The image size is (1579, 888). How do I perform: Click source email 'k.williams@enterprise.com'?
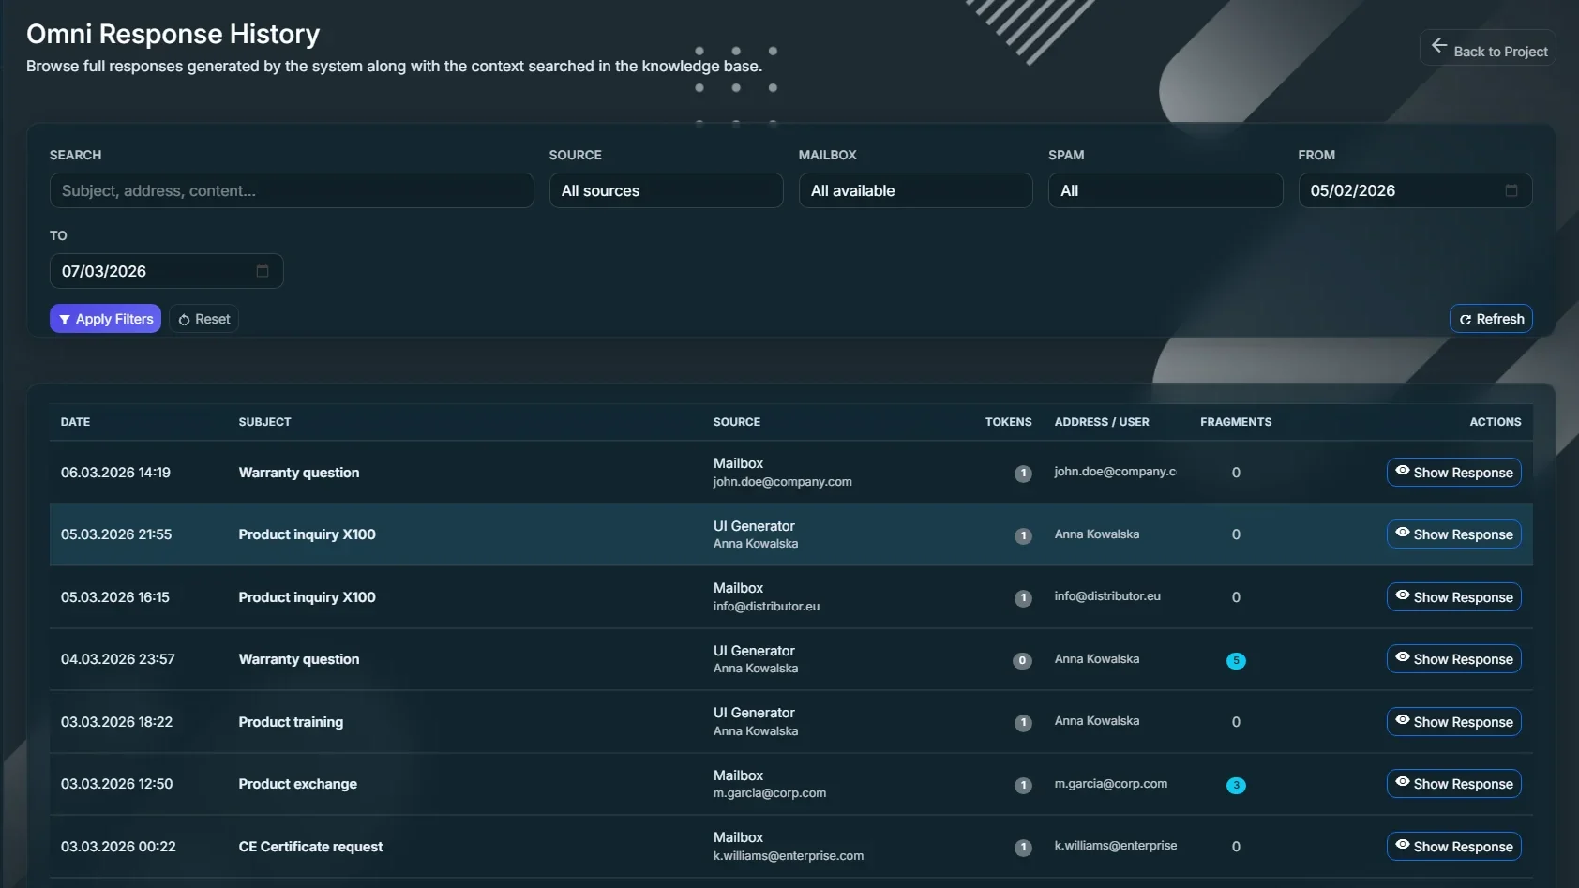click(789, 856)
